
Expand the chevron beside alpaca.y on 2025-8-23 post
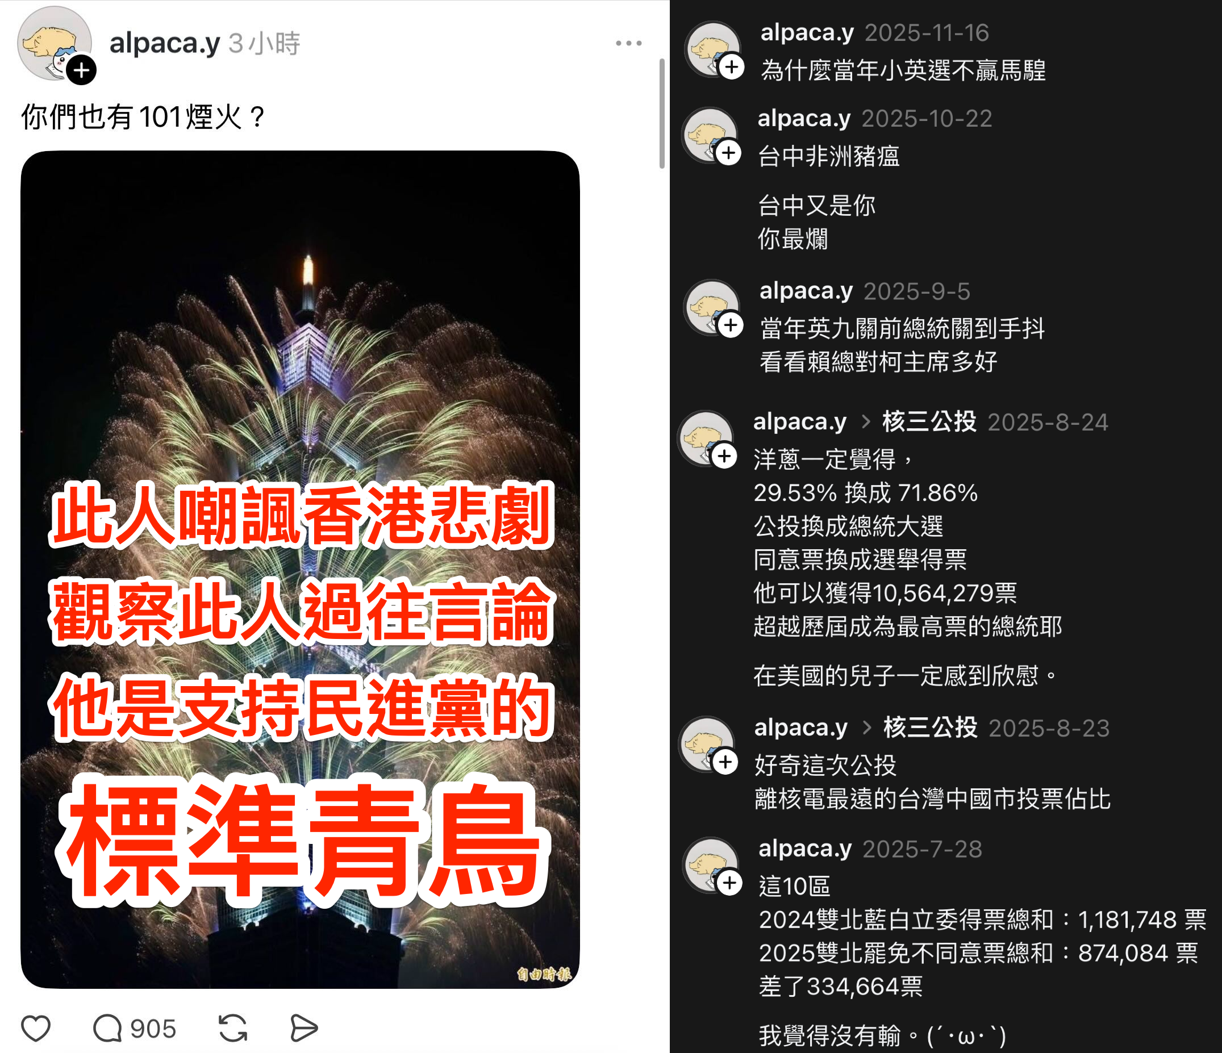click(866, 728)
